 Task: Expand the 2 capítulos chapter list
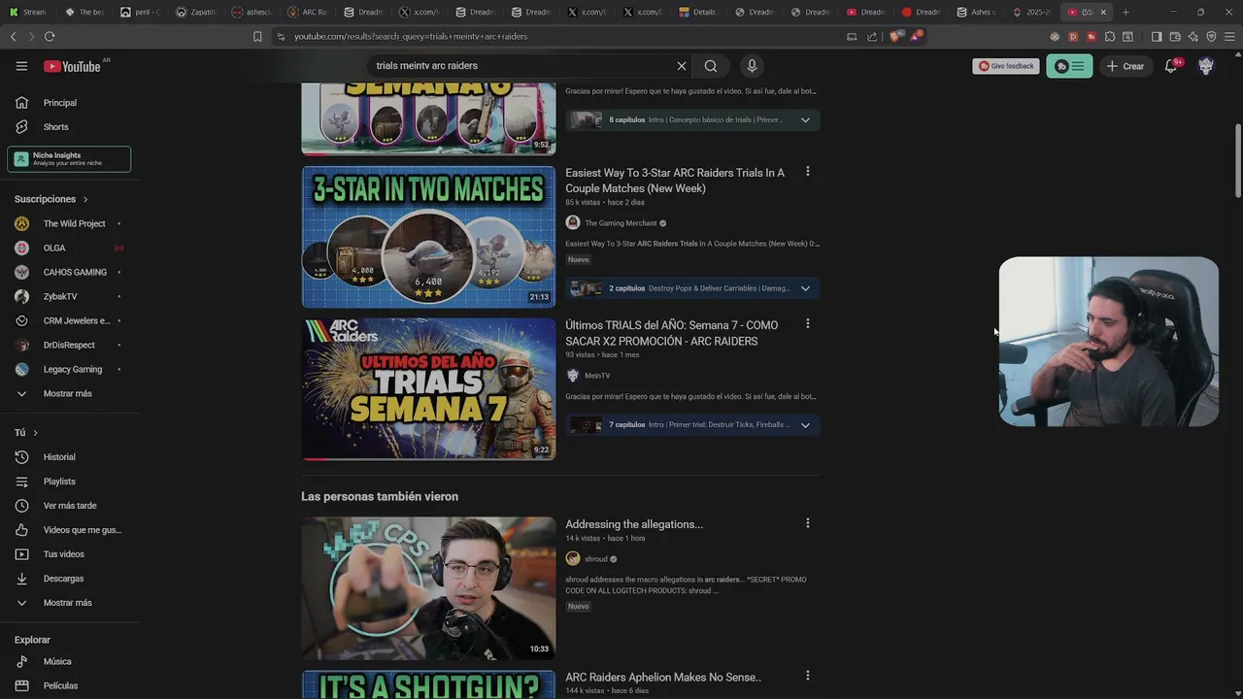click(805, 288)
